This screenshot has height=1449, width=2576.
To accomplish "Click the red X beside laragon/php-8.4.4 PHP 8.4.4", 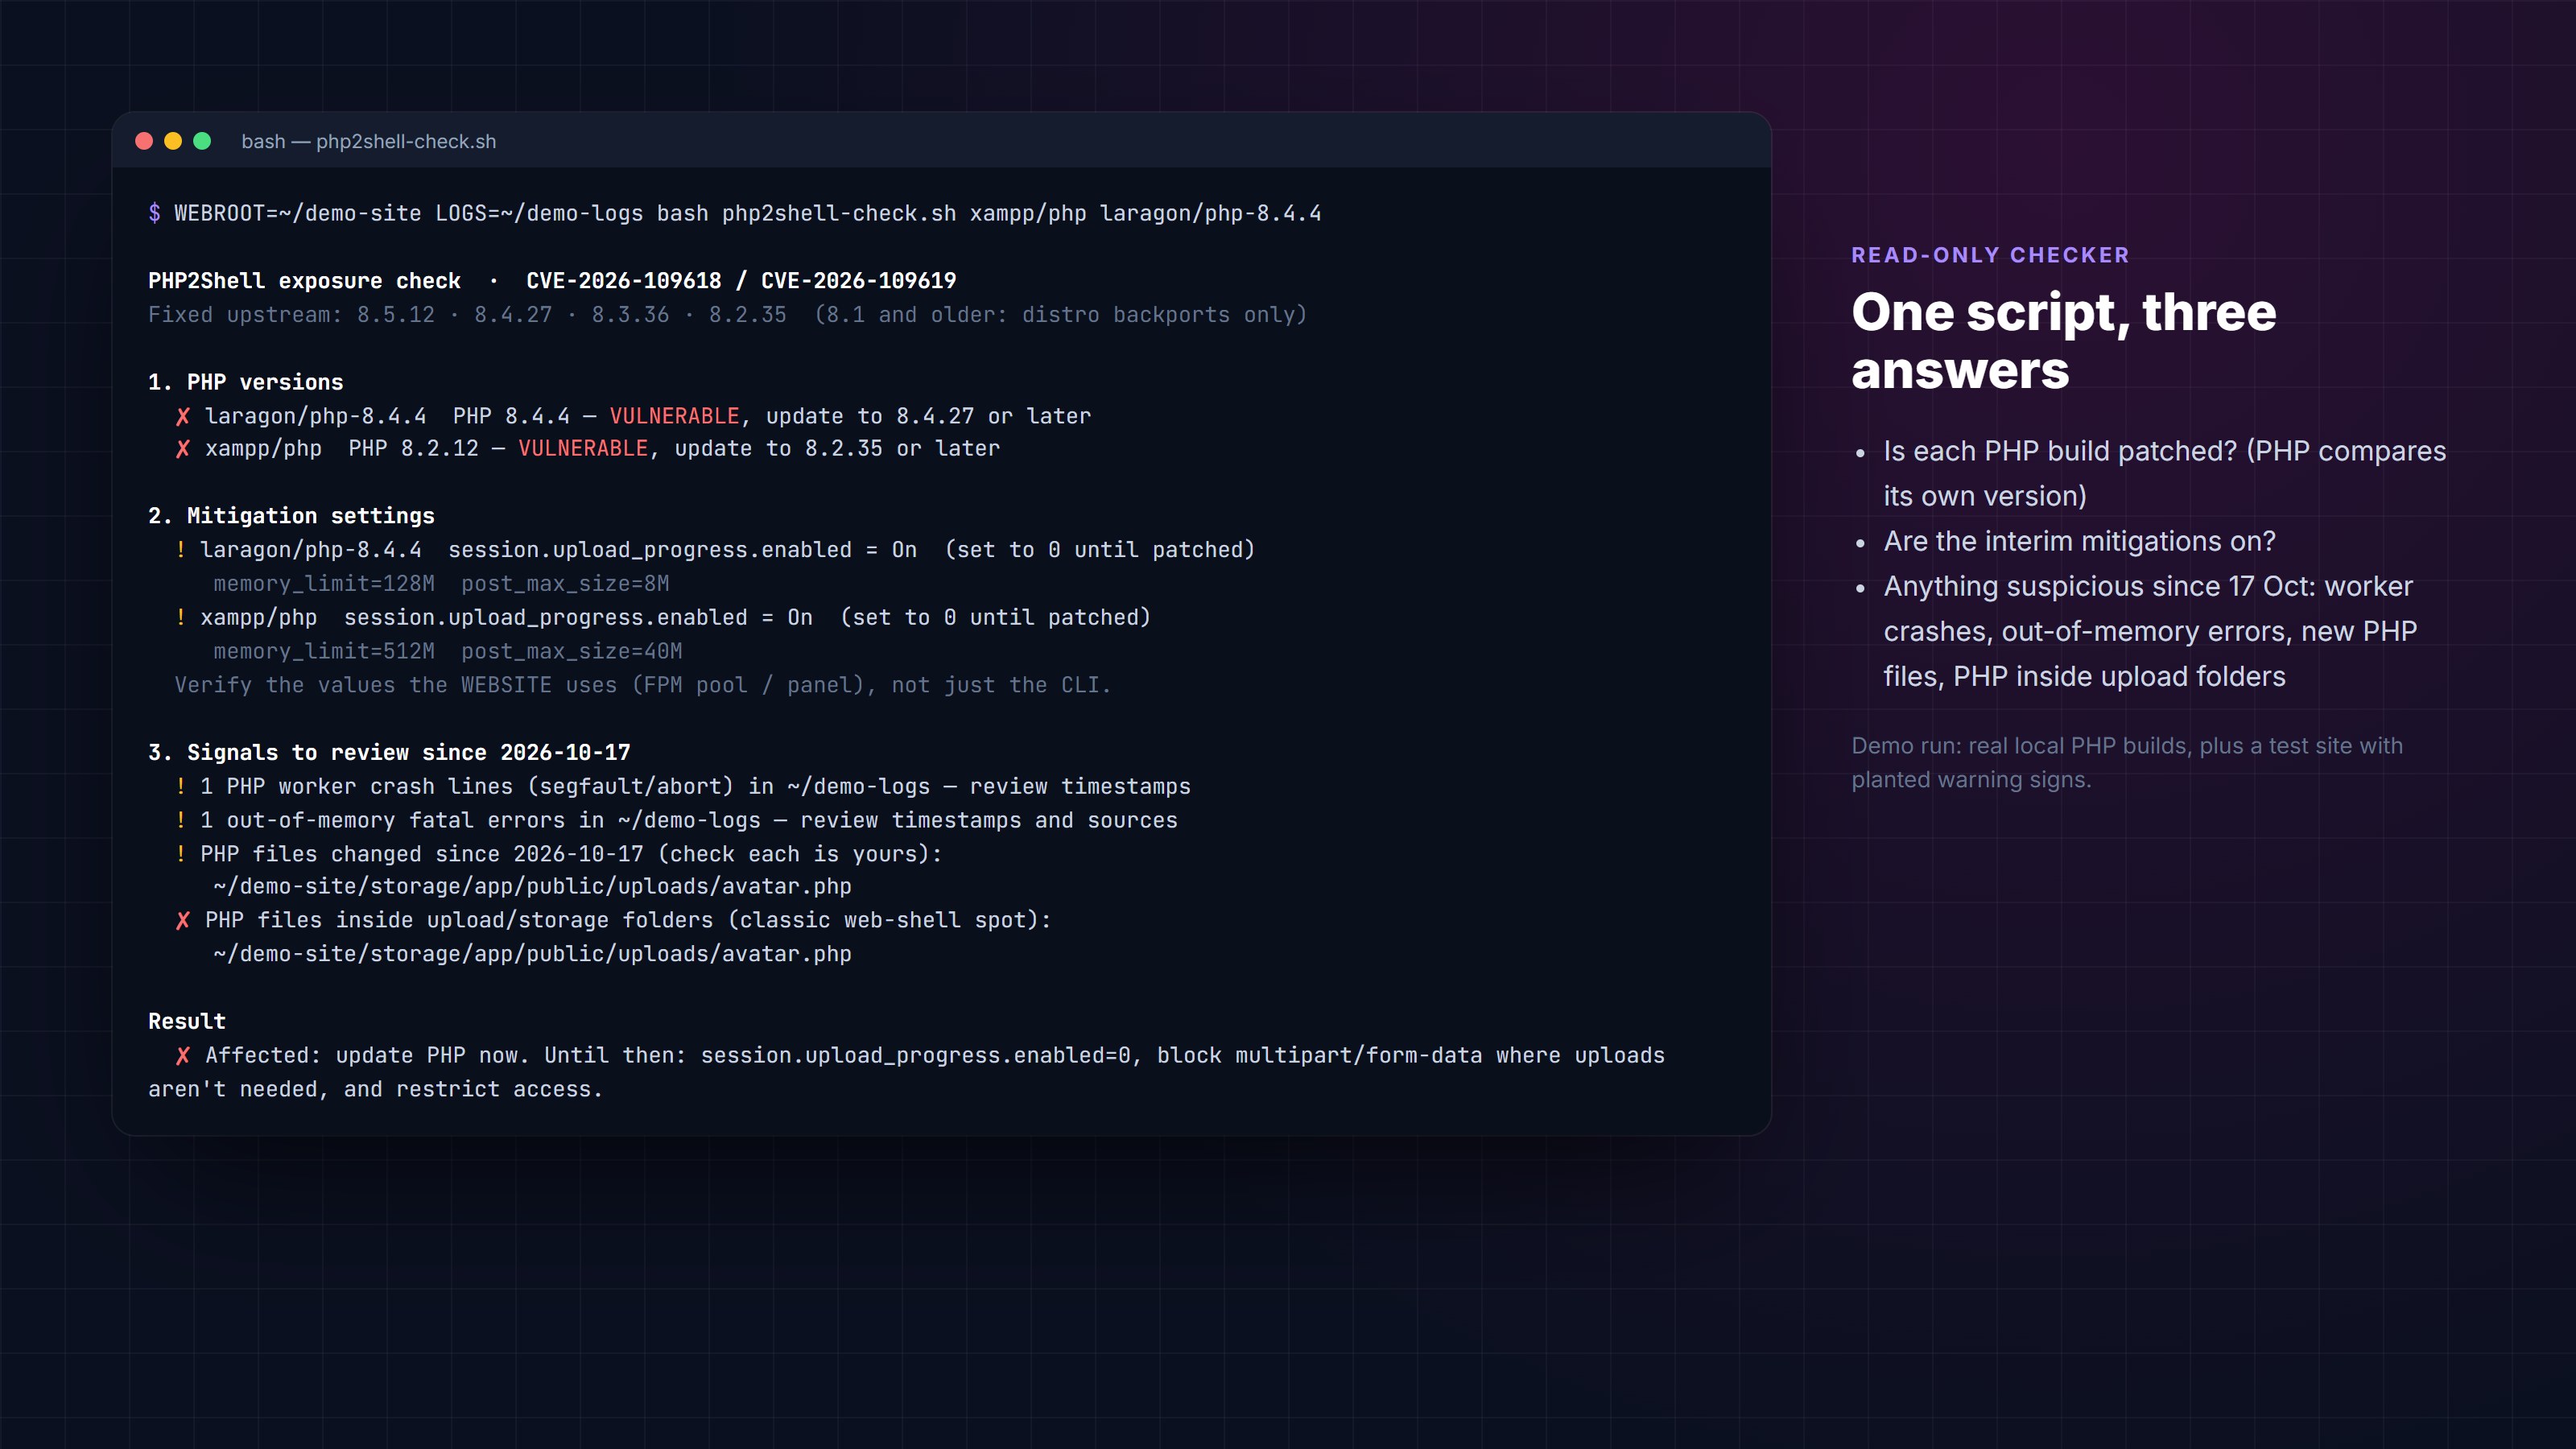I will 182,416.
